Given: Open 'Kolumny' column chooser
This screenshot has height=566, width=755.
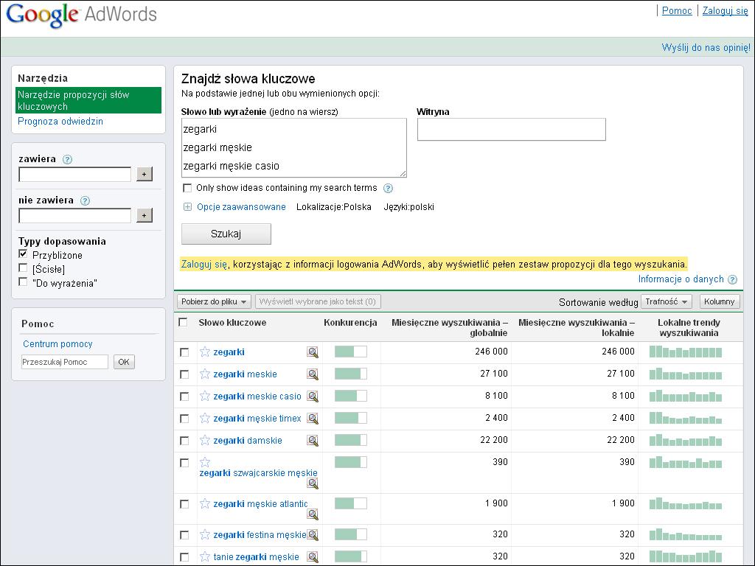Looking at the screenshot, I should 720,301.
